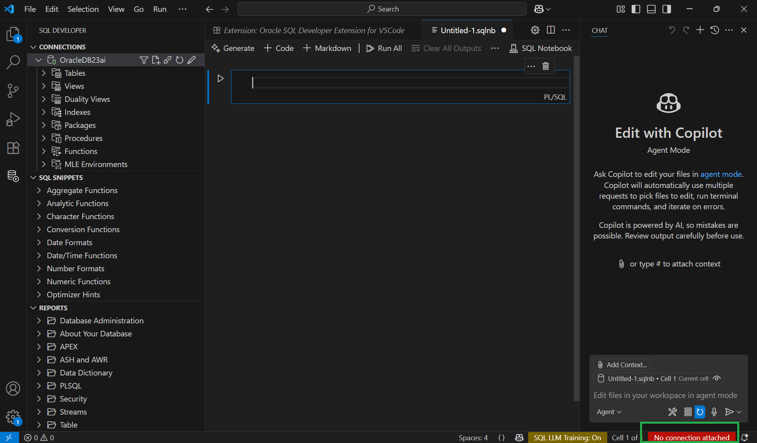Click the SQL Notebook kernel button
Viewport: 757px width, 443px height.
tap(541, 48)
